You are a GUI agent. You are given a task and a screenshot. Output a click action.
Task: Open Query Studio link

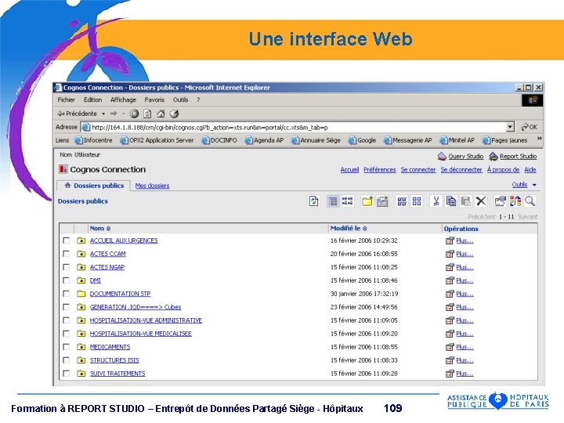point(466,157)
